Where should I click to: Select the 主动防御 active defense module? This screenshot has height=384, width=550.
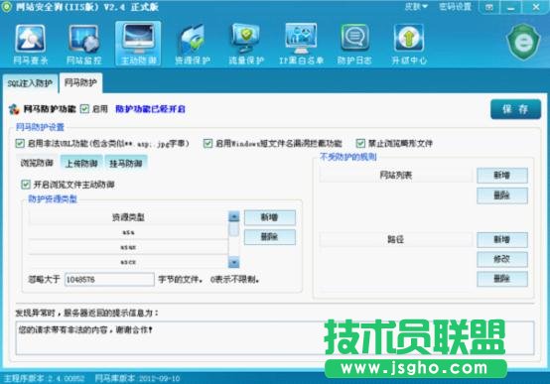[x=138, y=44]
